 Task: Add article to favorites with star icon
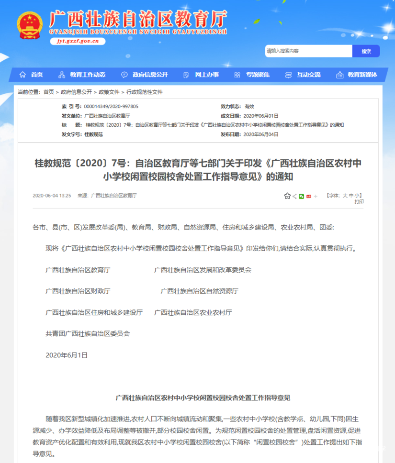[x=287, y=196]
